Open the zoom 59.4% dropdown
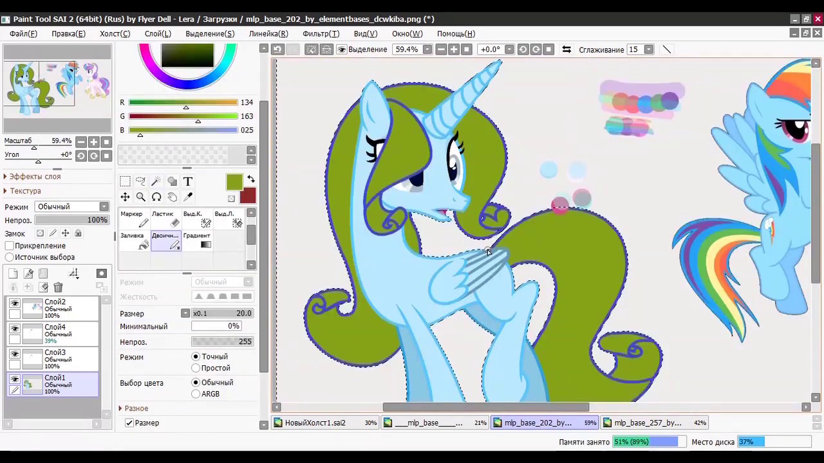Screen dimensions: 824x463 click(427, 50)
